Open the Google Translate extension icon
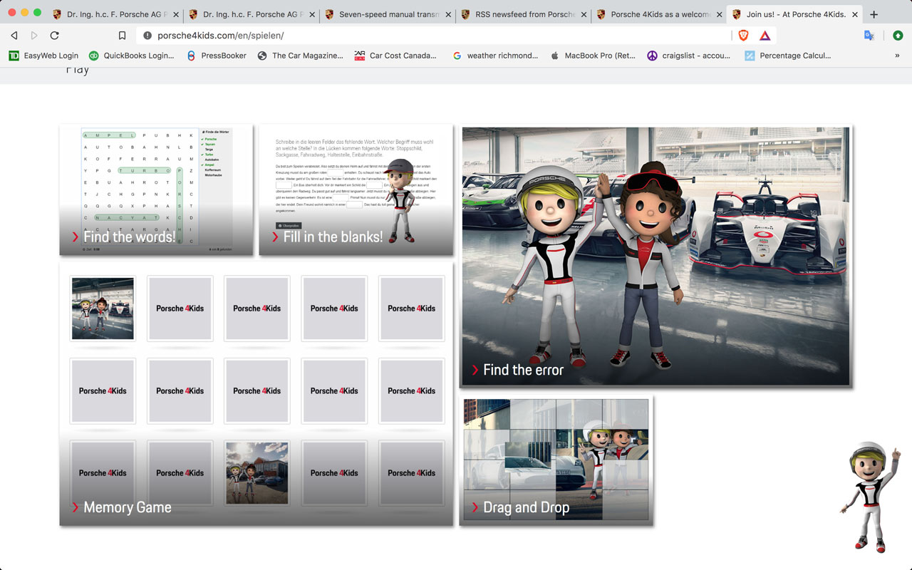 [869, 35]
